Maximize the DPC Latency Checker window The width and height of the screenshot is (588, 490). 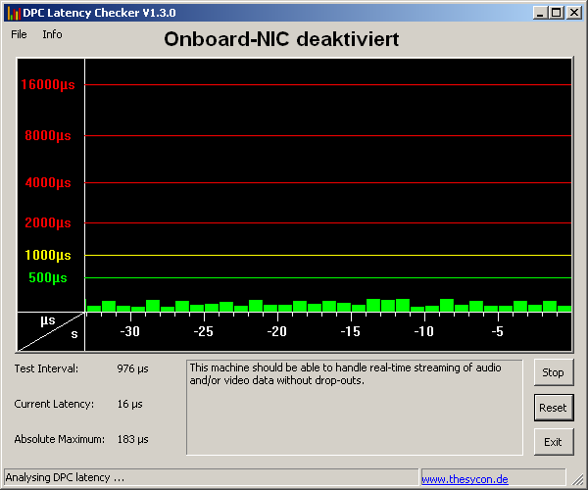[557, 13]
